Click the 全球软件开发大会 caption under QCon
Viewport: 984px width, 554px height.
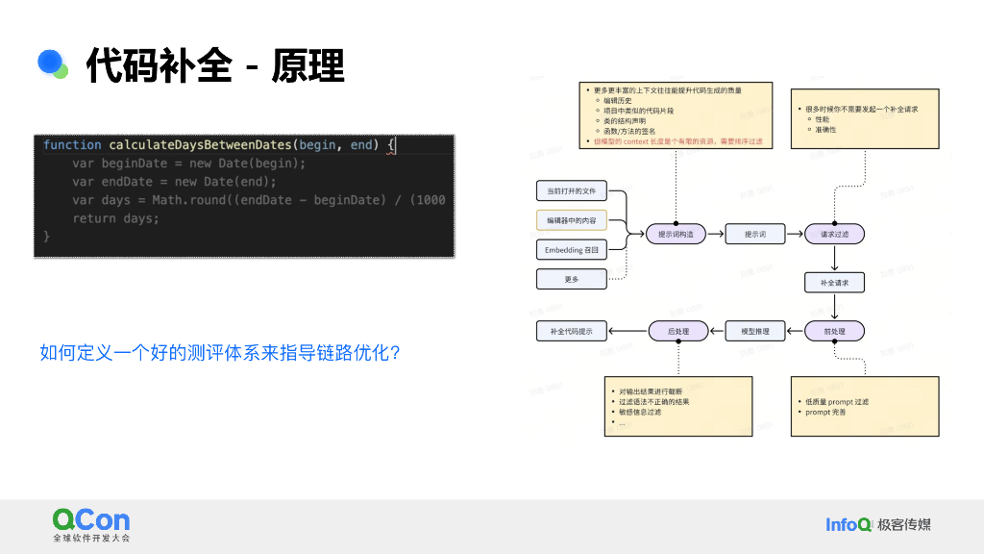click(91, 539)
